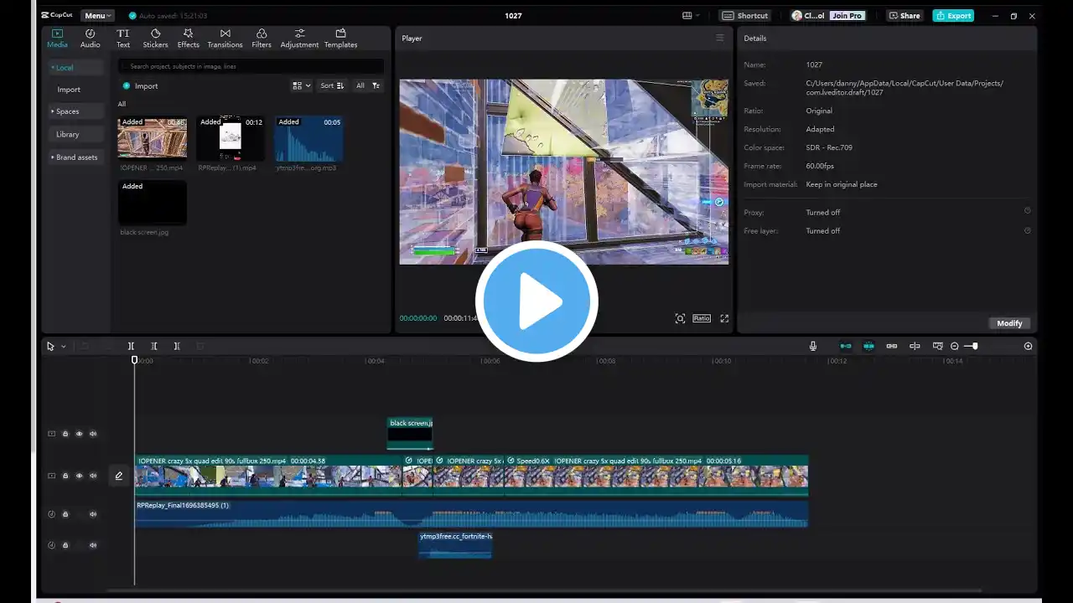Choose the Select cursor tool
The image size is (1073, 603).
pyautogui.click(x=50, y=346)
